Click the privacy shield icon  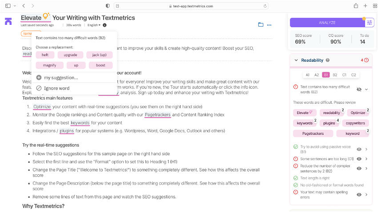pos(108,6)
